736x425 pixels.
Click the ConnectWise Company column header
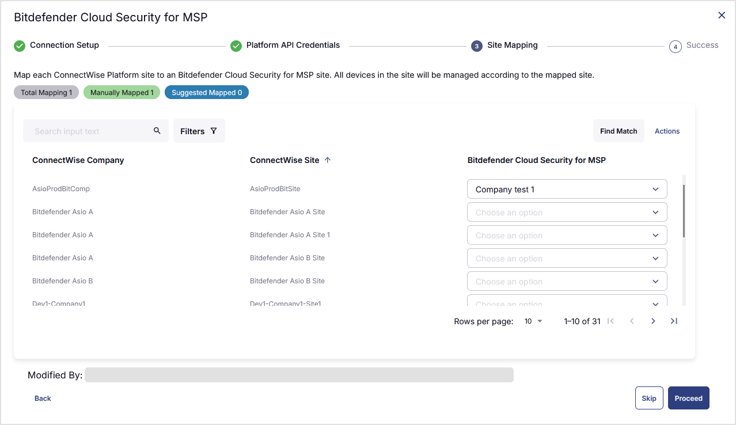coord(78,160)
